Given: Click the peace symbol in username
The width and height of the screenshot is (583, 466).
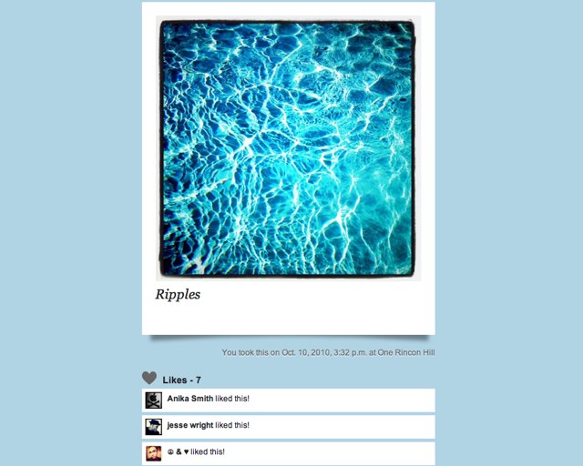Looking at the screenshot, I should point(170,451).
